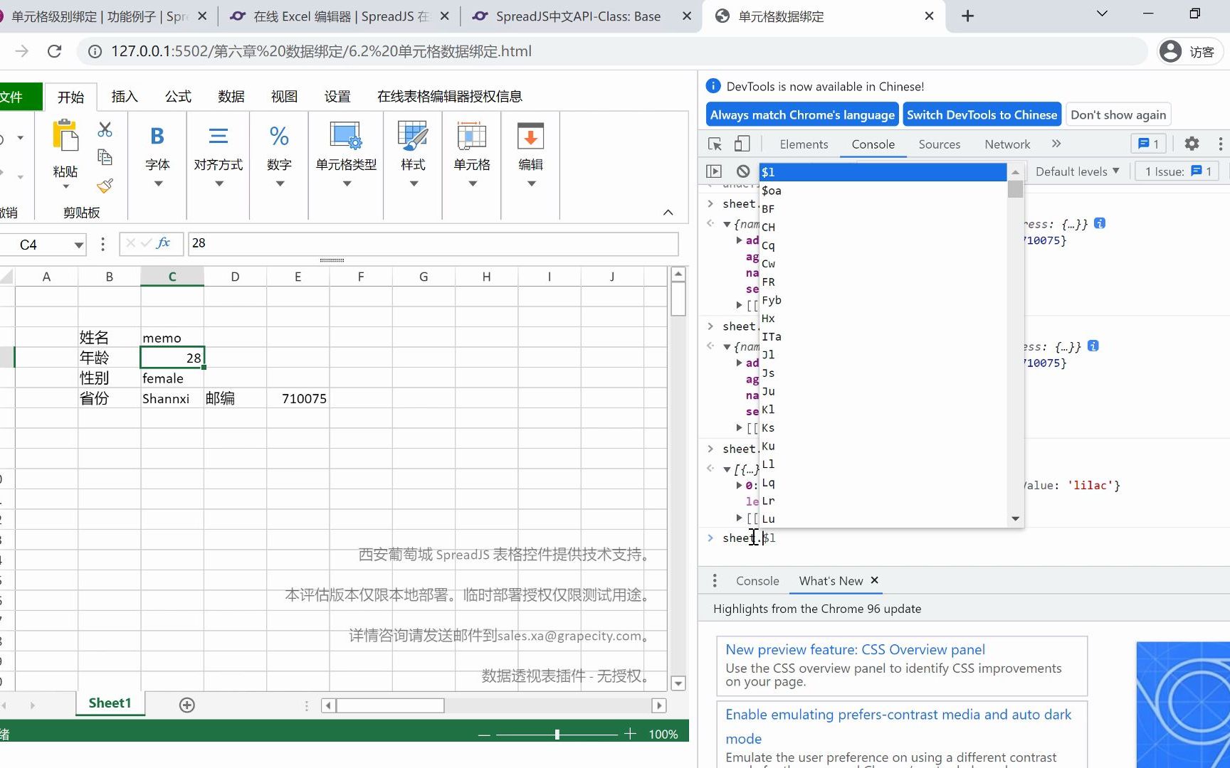Viewport: 1230px width, 768px height.
Task: Switch to the Network DevTools tab
Action: click(x=1007, y=144)
